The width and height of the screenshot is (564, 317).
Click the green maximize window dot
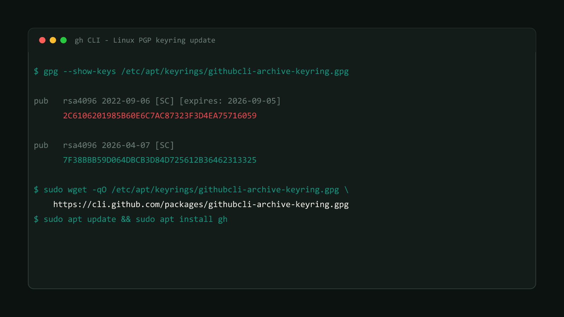(63, 40)
